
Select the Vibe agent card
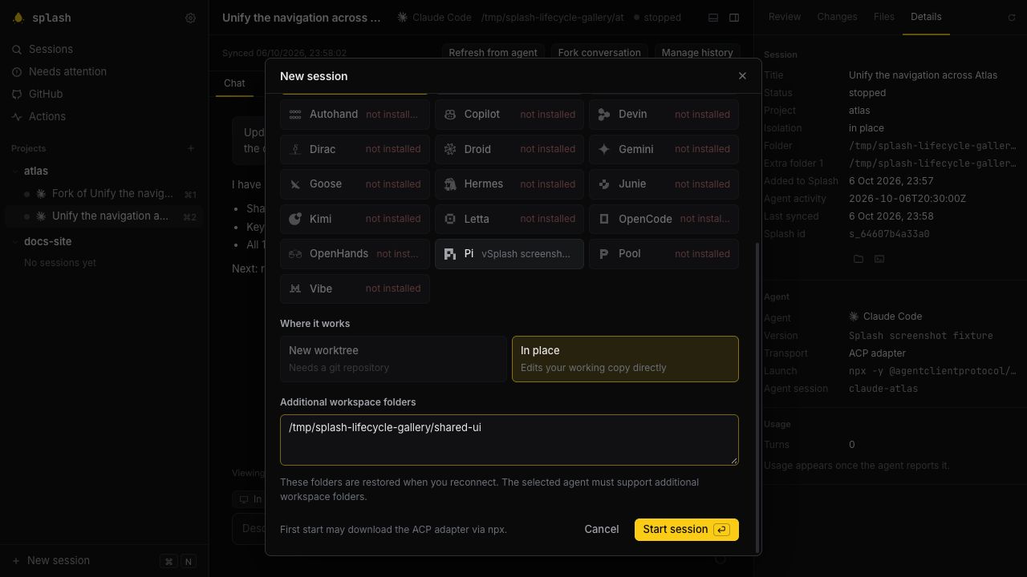pyautogui.click(x=355, y=288)
